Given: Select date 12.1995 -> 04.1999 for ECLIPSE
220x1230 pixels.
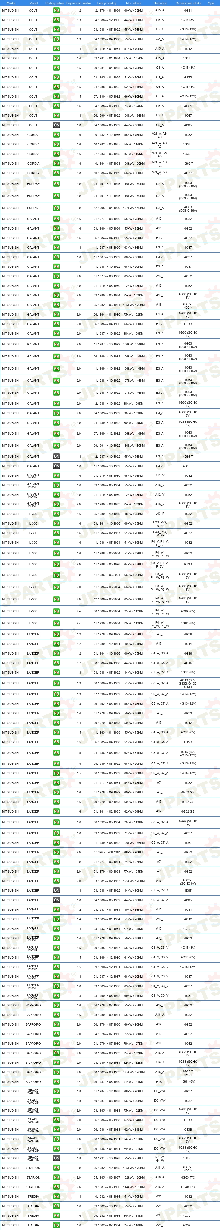Looking at the screenshot, I should (x=107, y=208).
